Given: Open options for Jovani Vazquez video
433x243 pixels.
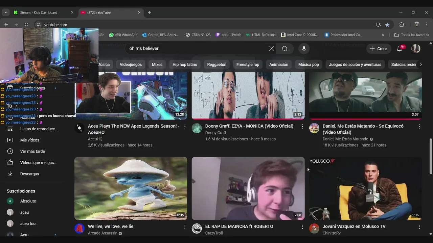Looking at the screenshot, I should [419, 227].
